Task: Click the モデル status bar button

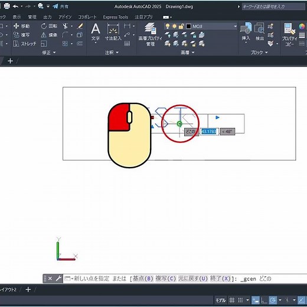Action: coord(220,301)
